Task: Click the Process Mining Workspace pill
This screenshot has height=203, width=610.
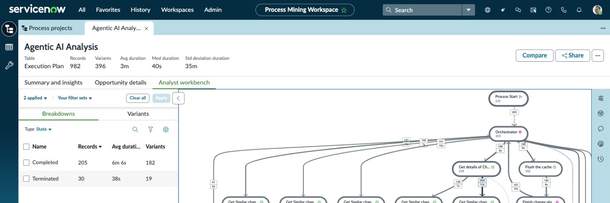Action: pyautogui.click(x=305, y=10)
